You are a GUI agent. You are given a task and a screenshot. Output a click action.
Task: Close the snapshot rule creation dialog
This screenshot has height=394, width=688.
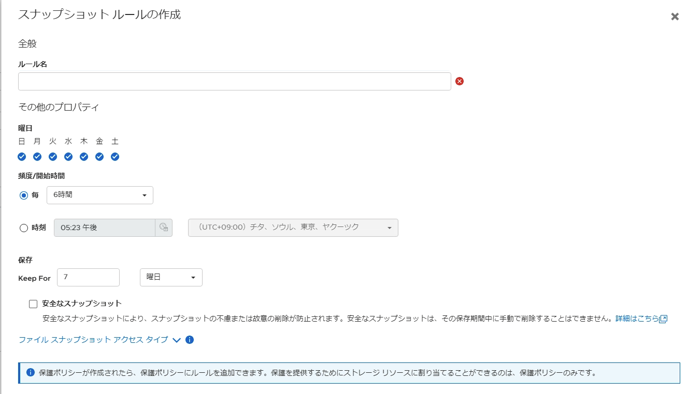tap(675, 16)
